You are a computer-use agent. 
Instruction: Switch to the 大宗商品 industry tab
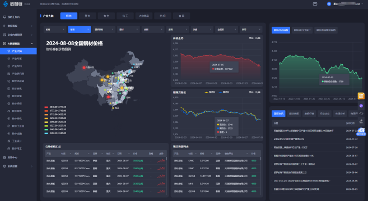144,16
